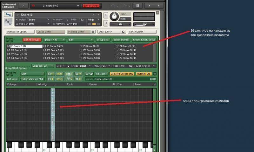Image resolution: width=254 pixels, height=152 pixels.
Task: Click the exit Instrument Edit Mode X button
Action: 23,6
